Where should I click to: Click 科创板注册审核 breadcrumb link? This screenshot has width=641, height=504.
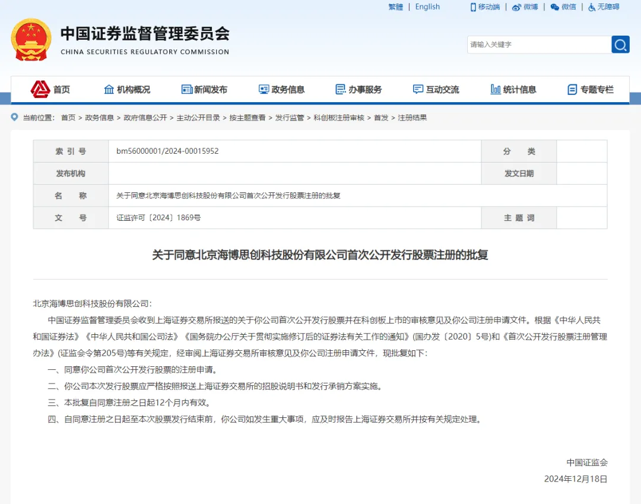[339, 118]
